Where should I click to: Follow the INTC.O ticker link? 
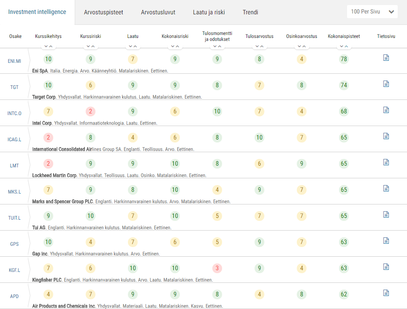pos(14,113)
